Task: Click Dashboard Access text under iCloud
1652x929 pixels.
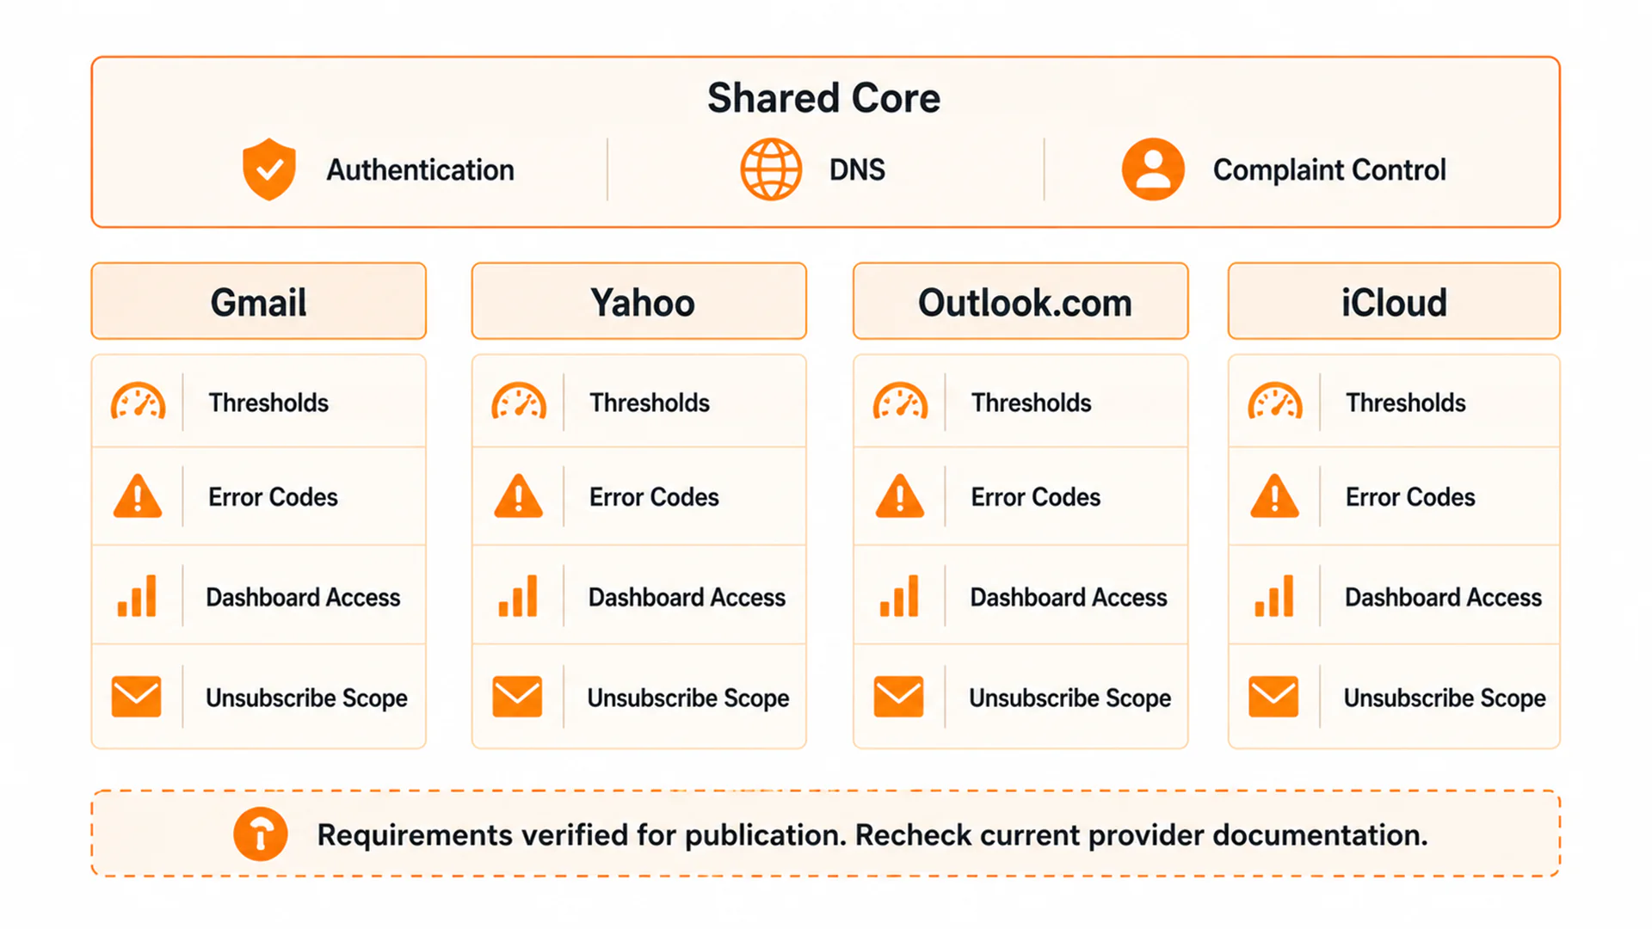Action: pos(1444,597)
